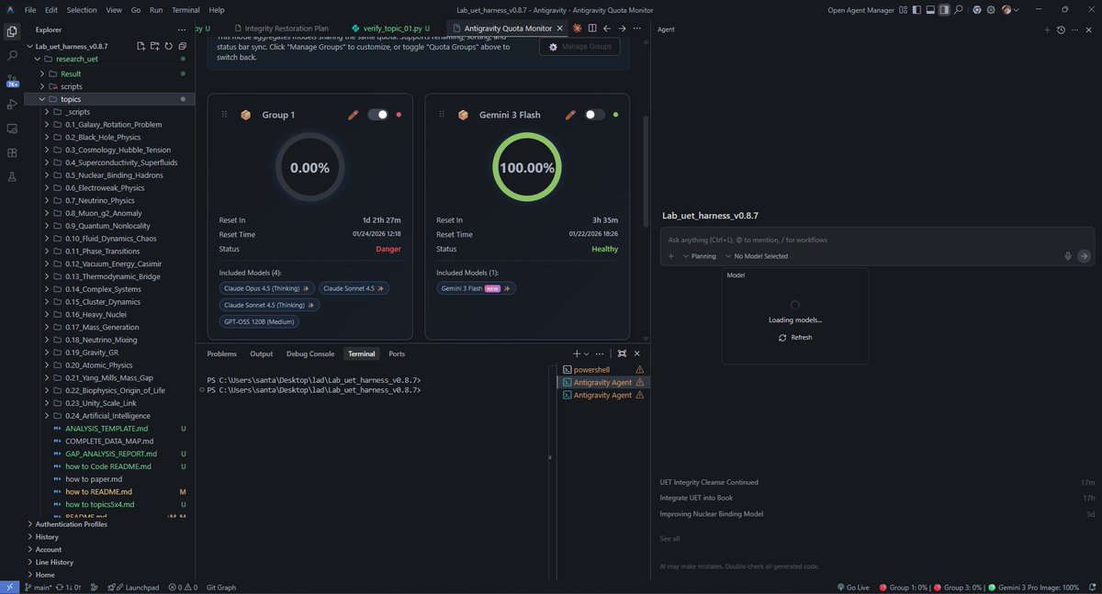This screenshot has width=1102, height=594.
Task: Click the microphone voice input icon
Action: pyautogui.click(x=1067, y=256)
